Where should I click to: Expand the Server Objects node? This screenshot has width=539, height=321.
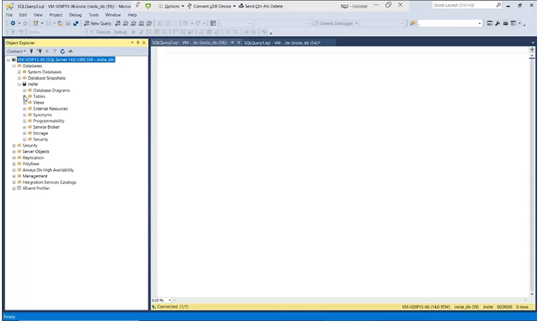click(14, 152)
